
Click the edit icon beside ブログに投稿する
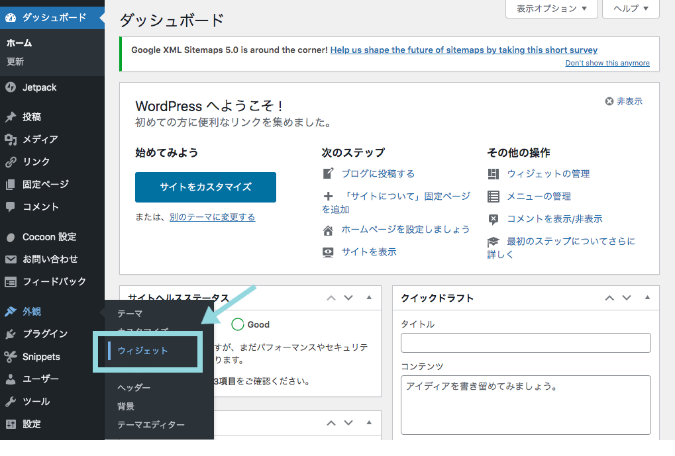328,173
